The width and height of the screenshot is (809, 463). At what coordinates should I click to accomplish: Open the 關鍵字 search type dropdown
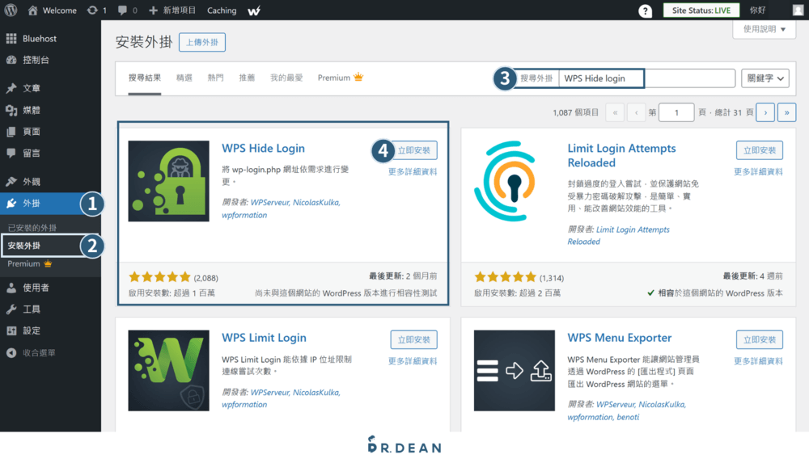(x=765, y=78)
